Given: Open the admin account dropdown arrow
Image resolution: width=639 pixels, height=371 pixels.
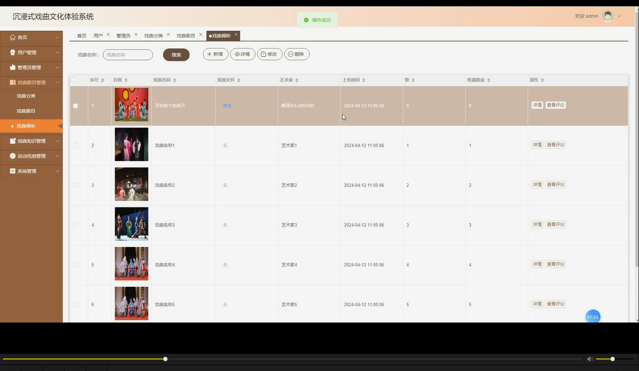Looking at the screenshot, I should point(619,16).
